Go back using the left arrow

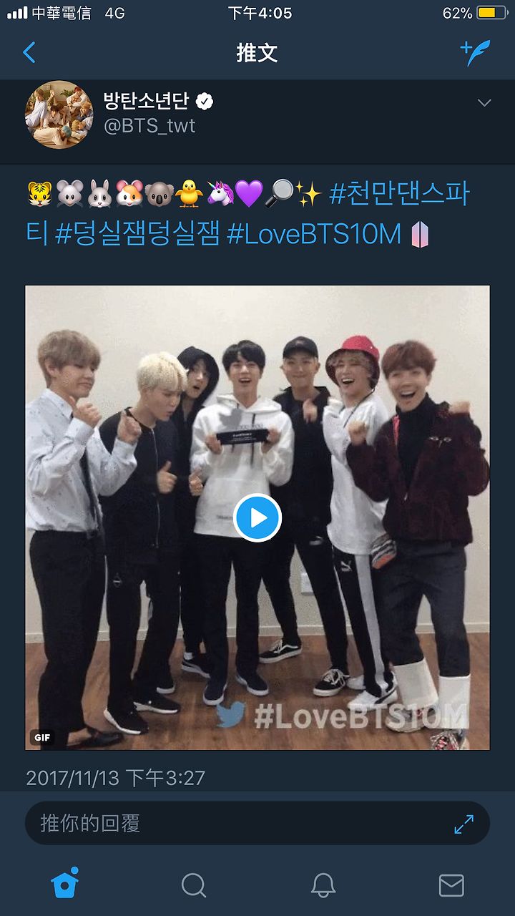(29, 52)
